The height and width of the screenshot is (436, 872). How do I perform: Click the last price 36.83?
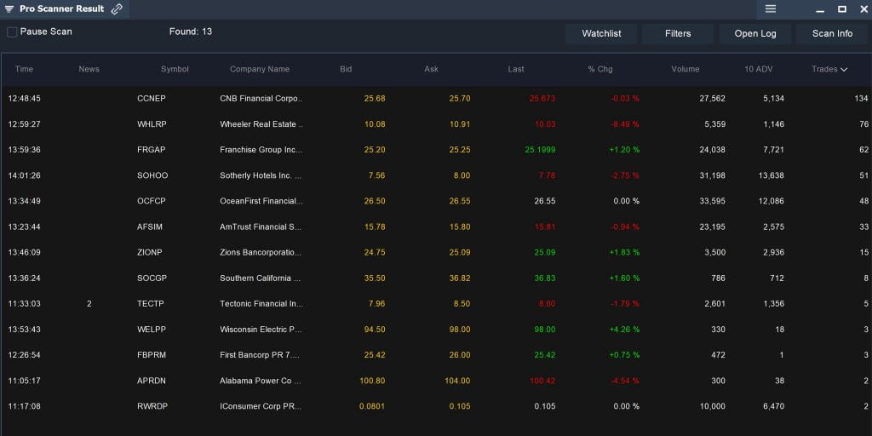pyautogui.click(x=545, y=278)
